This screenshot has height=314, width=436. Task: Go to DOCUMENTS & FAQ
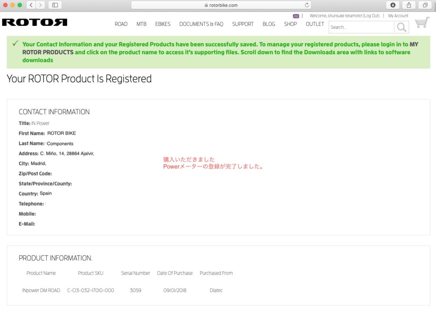[x=201, y=24]
